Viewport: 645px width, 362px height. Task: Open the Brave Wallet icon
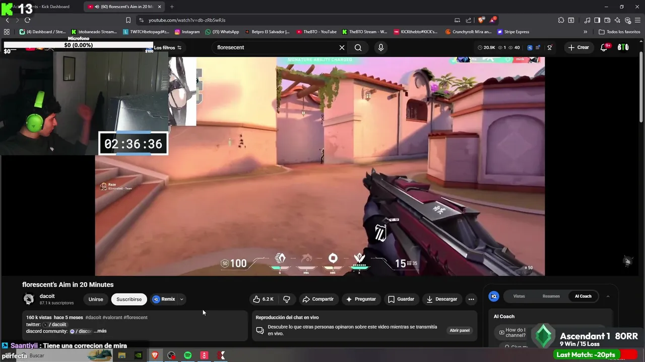coord(607,20)
